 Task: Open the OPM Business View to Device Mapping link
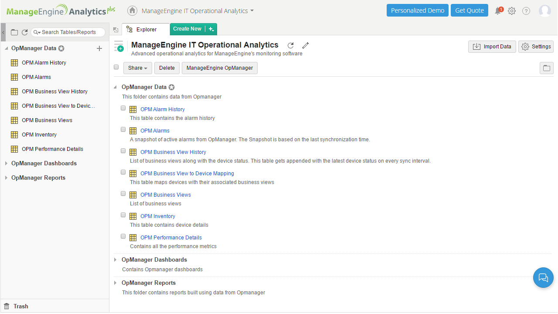187,174
